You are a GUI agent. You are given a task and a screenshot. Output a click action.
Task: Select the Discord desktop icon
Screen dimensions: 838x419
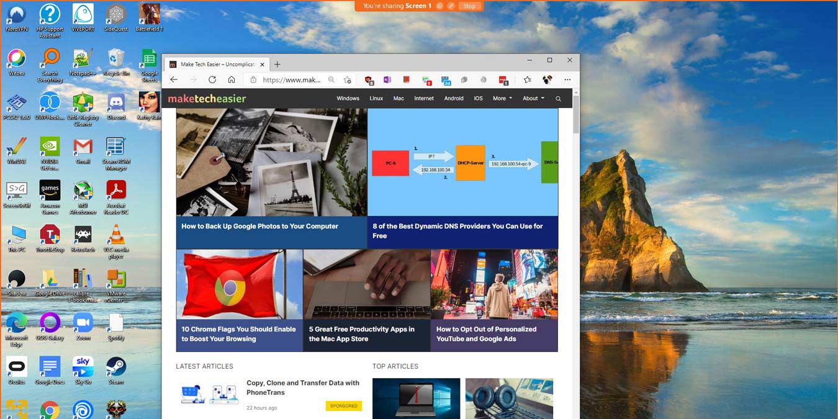(x=116, y=105)
